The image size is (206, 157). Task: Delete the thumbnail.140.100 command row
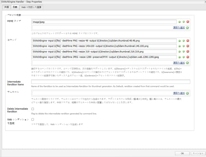(188, 46)
